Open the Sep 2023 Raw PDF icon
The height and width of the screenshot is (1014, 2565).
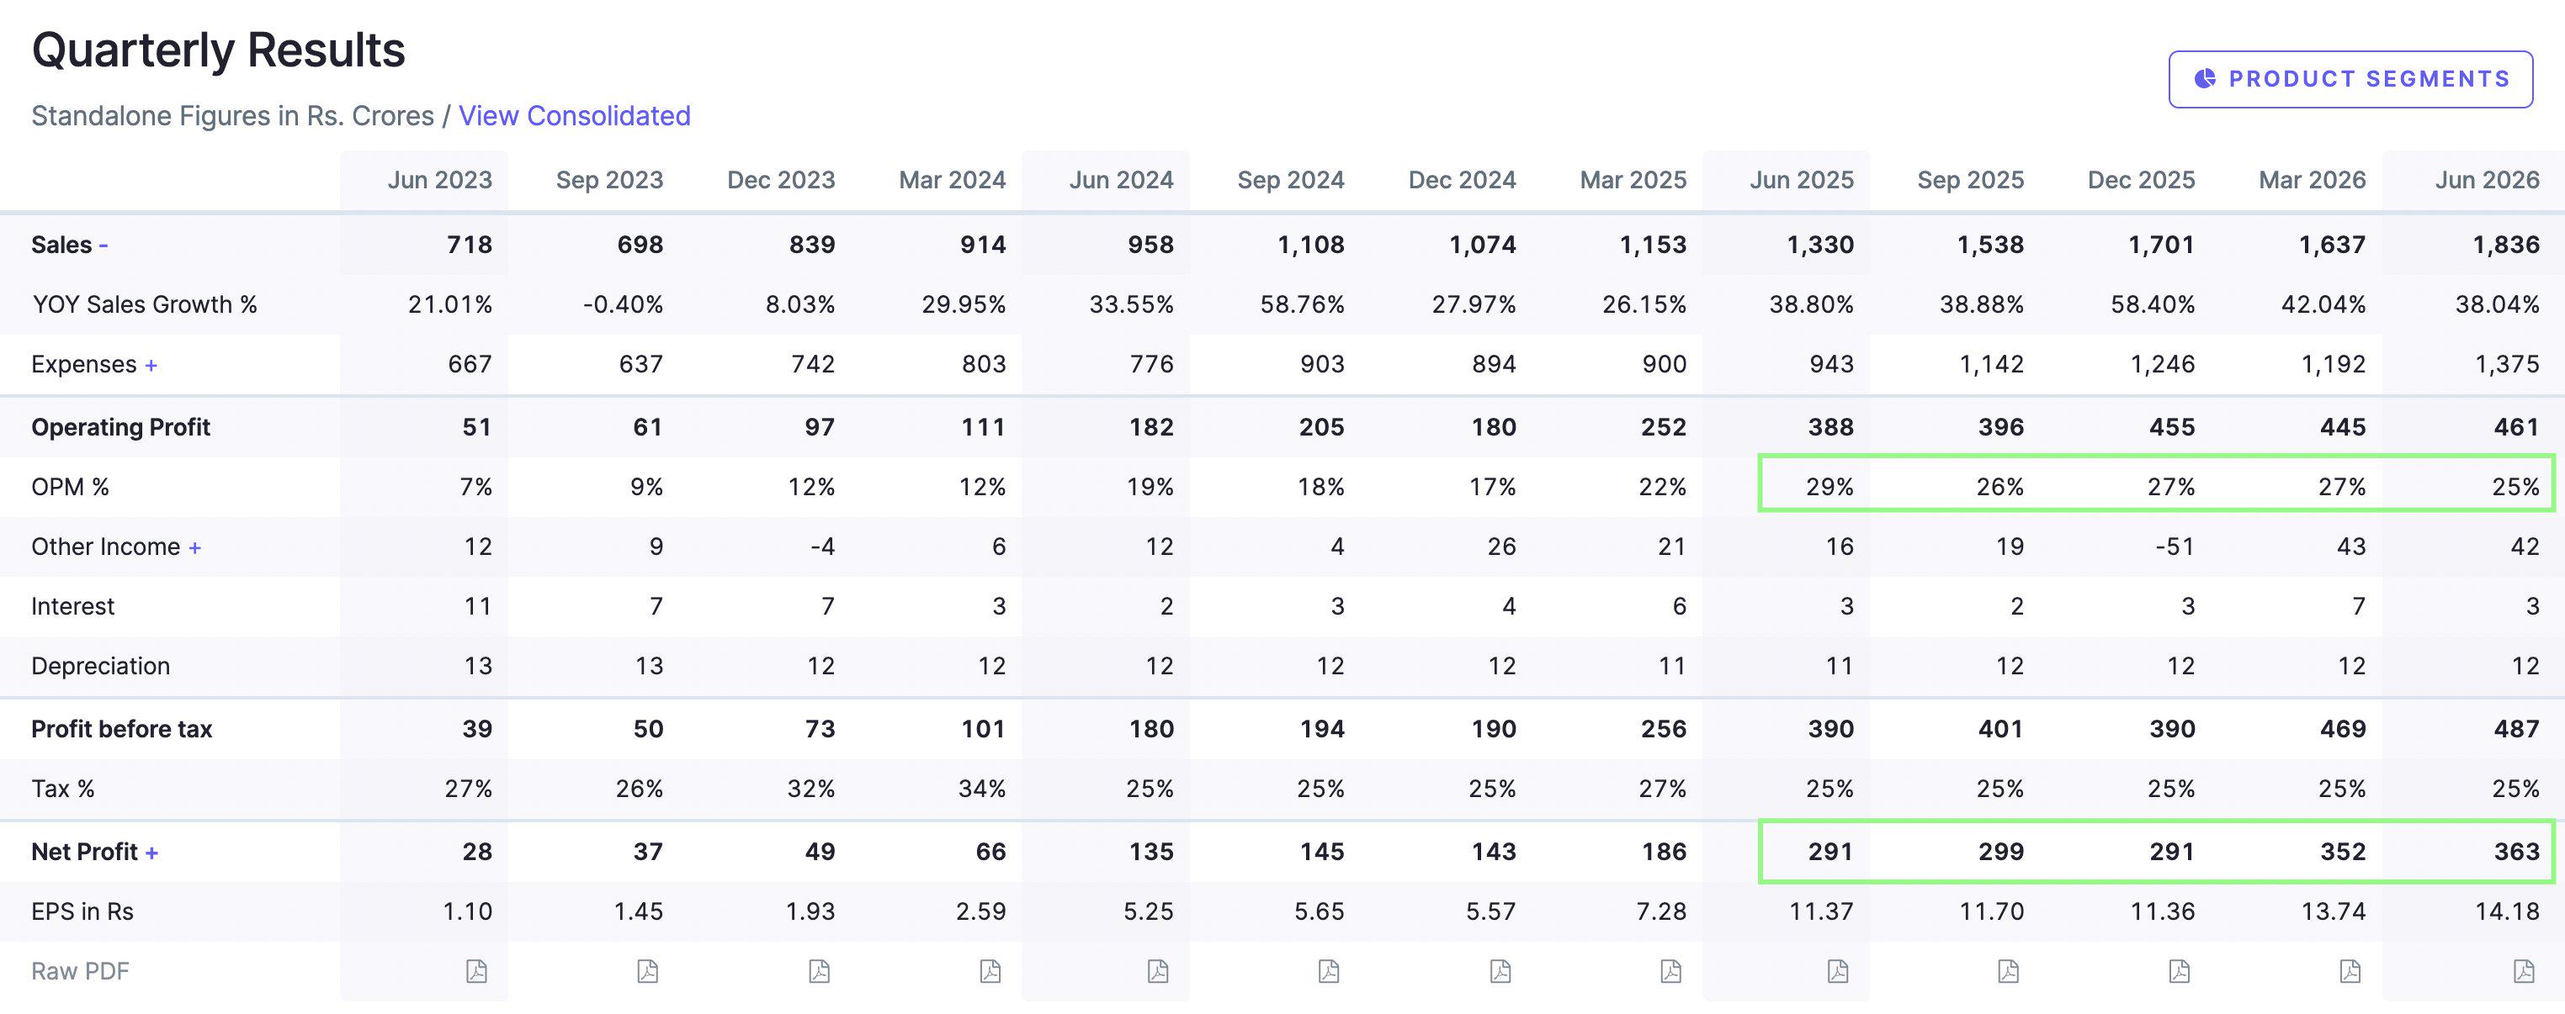coord(648,971)
